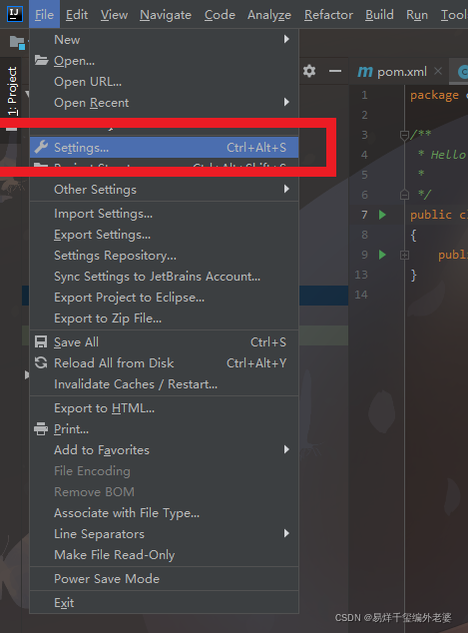Open Settings Repository...
This screenshot has width=468, height=633.
tap(165, 256)
